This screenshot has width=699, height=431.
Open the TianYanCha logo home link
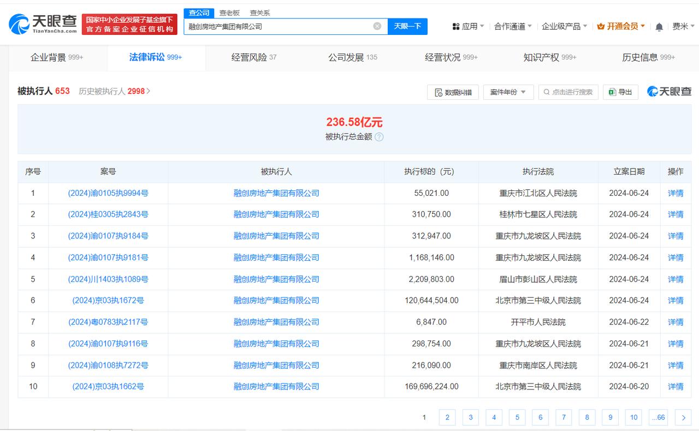[x=43, y=24]
